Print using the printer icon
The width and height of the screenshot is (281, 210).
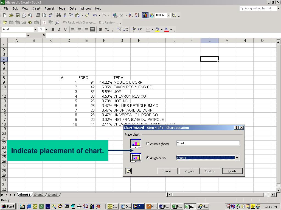[x=38, y=15]
